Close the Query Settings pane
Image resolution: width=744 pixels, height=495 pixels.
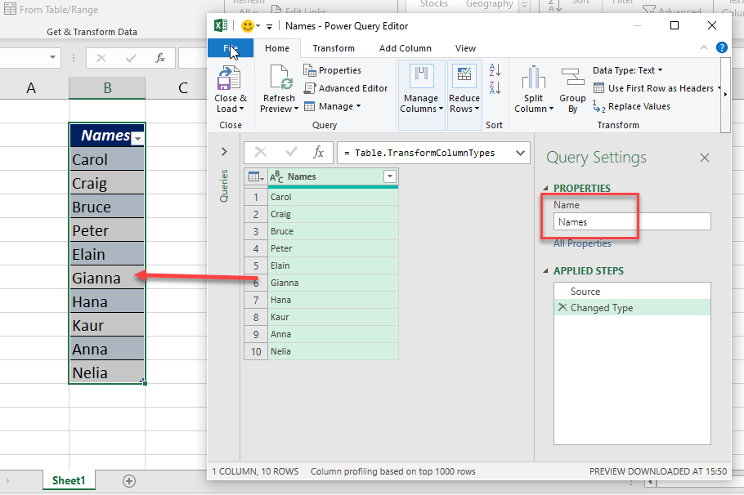pos(705,158)
